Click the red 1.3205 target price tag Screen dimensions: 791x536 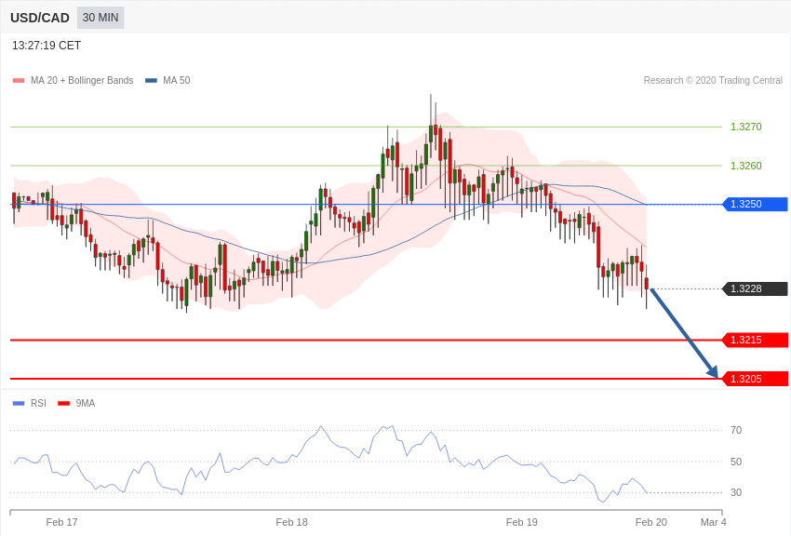pyautogui.click(x=756, y=379)
